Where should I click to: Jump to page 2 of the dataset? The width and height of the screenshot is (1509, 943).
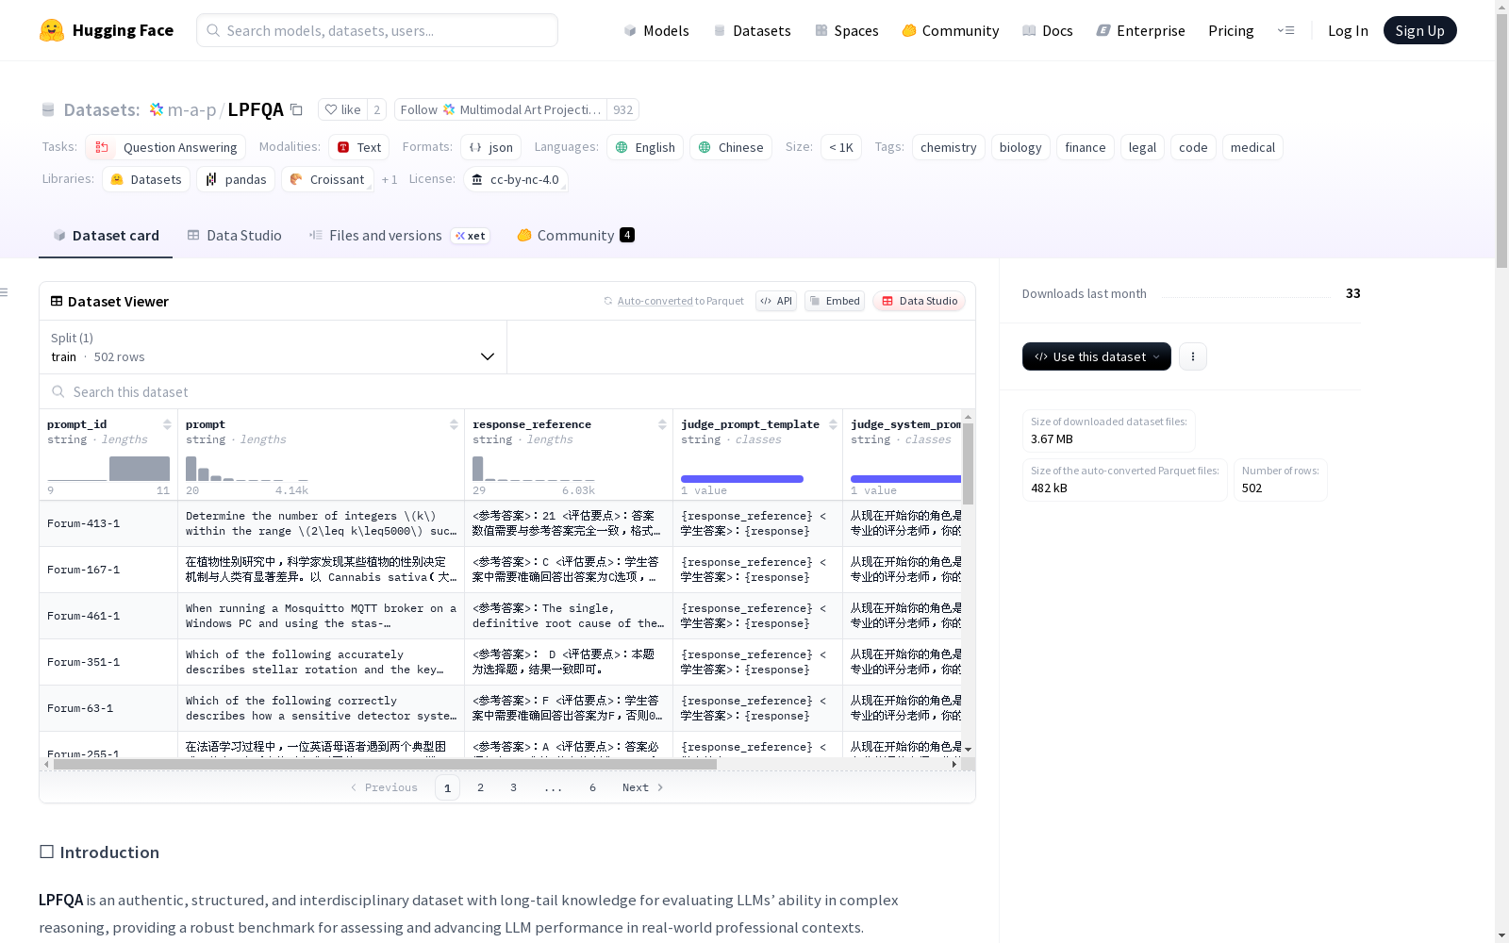click(480, 787)
